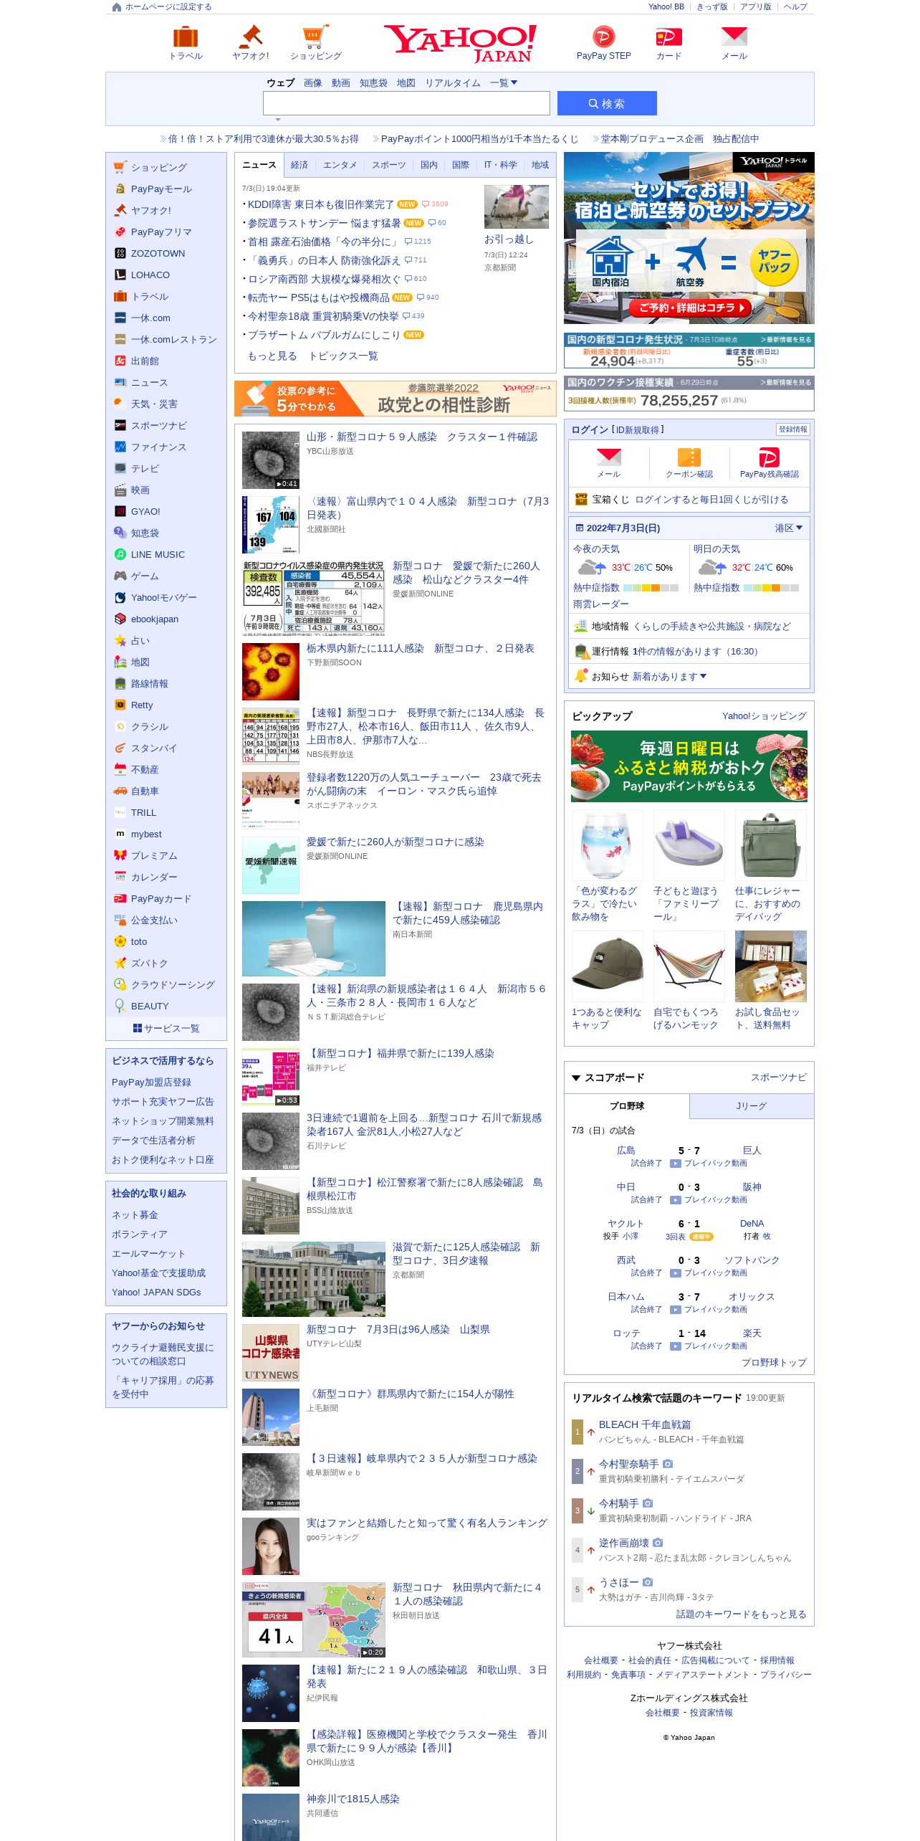Switch to the スポーツ news tab

tap(388, 165)
